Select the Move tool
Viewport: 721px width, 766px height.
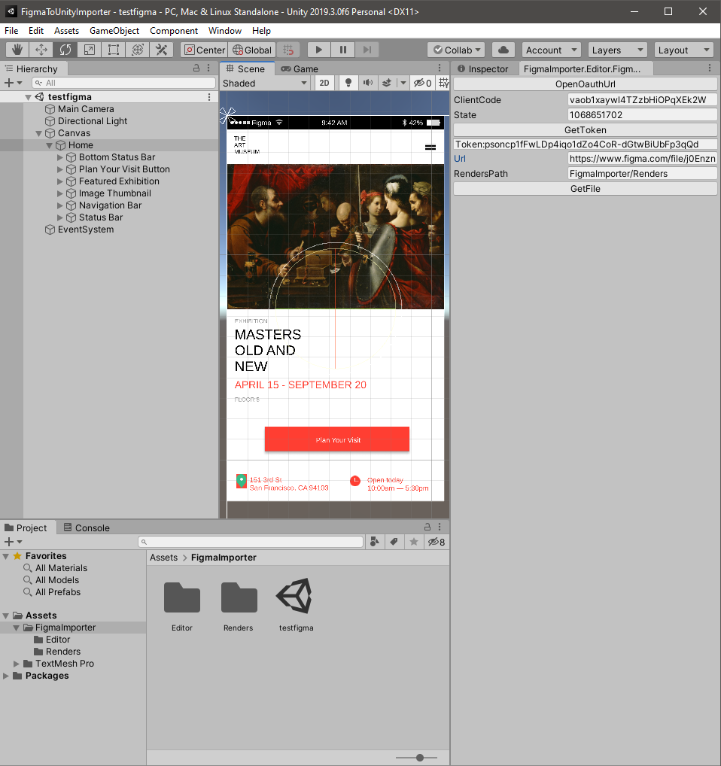(41, 50)
